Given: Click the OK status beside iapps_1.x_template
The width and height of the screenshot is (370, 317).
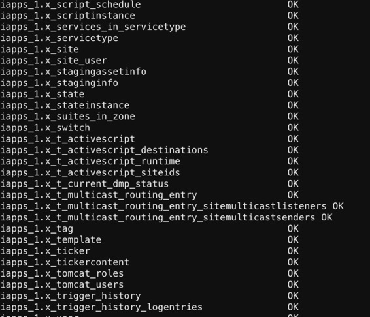Looking at the screenshot, I should pos(293,240).
